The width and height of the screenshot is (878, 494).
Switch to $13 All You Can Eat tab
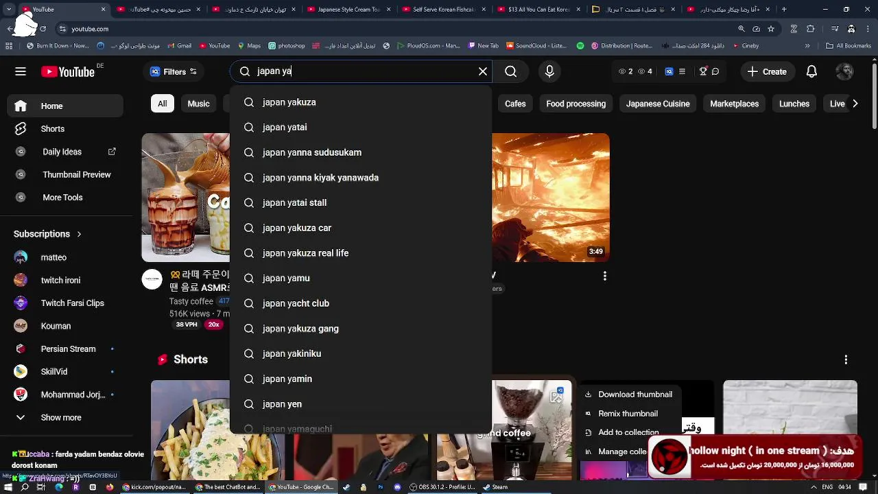(537, 10)
